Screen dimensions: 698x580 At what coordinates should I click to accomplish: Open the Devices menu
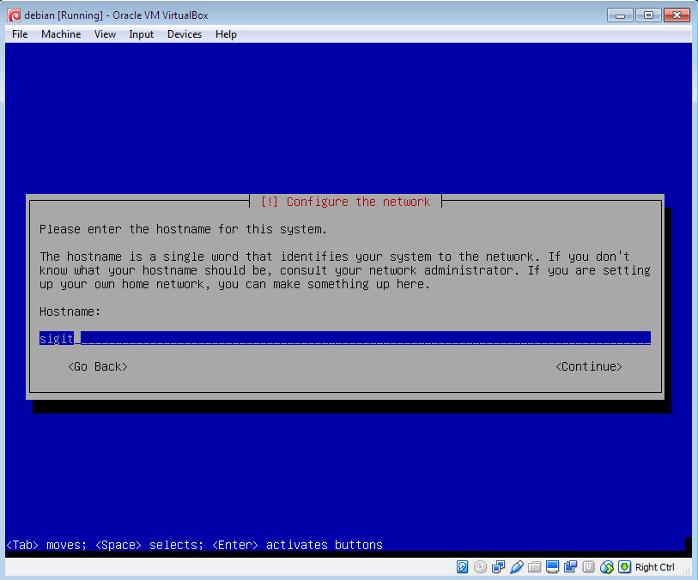tap(185, 34)
